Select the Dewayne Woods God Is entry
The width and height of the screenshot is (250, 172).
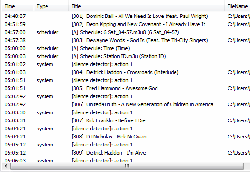126,40
